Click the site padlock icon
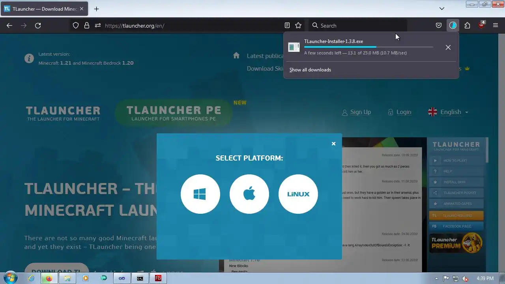This screenshot has width=505, height=284. [x=87, y=25]
